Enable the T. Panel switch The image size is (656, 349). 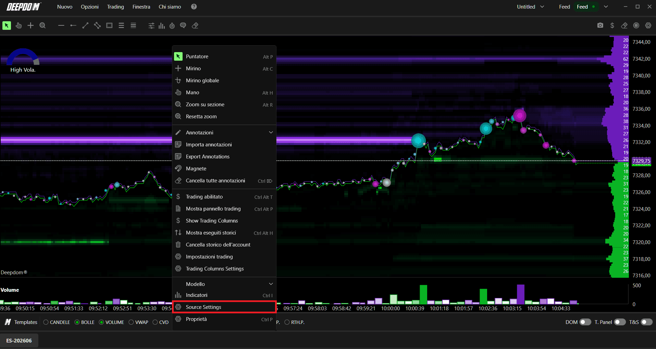[x=620, y=322]
